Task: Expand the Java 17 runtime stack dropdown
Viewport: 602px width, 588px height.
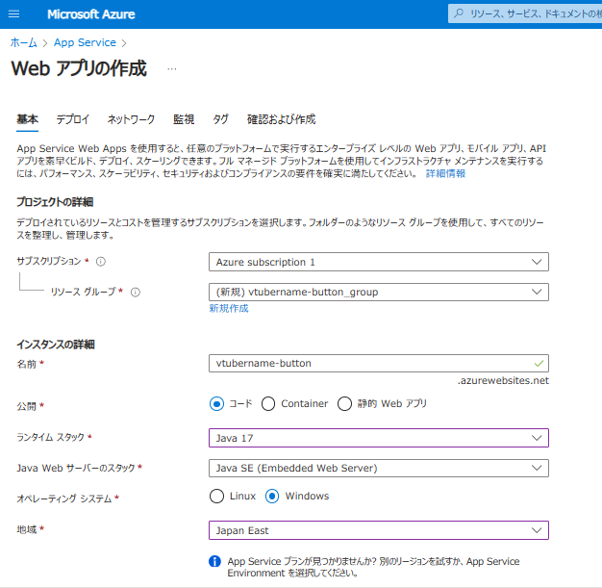Action: pyautogui.click(x=379, y=438)
